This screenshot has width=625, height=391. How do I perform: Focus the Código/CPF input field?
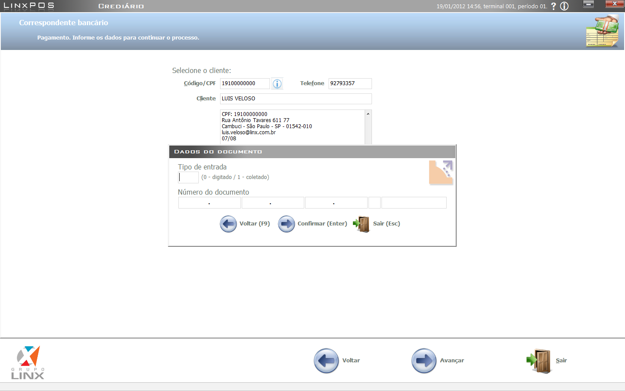coord(245,83)
